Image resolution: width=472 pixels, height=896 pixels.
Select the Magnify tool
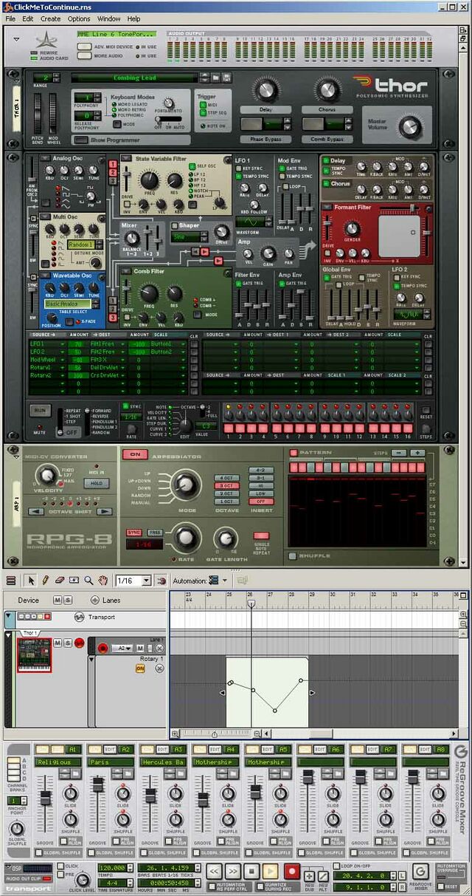click(x=88, y=581)
